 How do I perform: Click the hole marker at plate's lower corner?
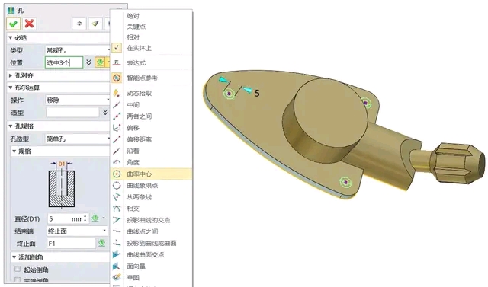coord(345,182)
